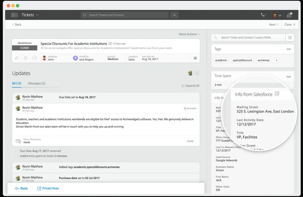
Task: Click Added time spent on ticket entry
Action: click(44, 156)
